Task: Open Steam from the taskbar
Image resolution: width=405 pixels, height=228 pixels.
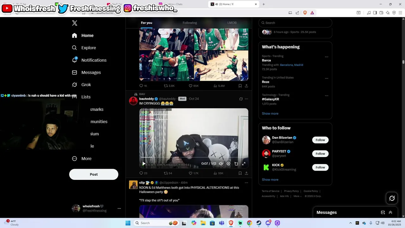Action: 259,223
